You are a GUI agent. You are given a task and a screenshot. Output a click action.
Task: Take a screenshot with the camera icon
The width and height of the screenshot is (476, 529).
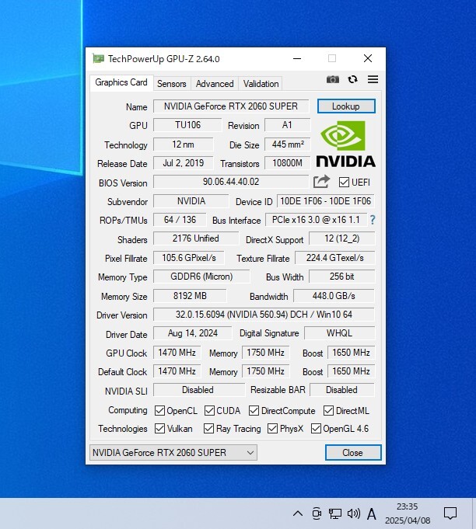pos(333,79)
